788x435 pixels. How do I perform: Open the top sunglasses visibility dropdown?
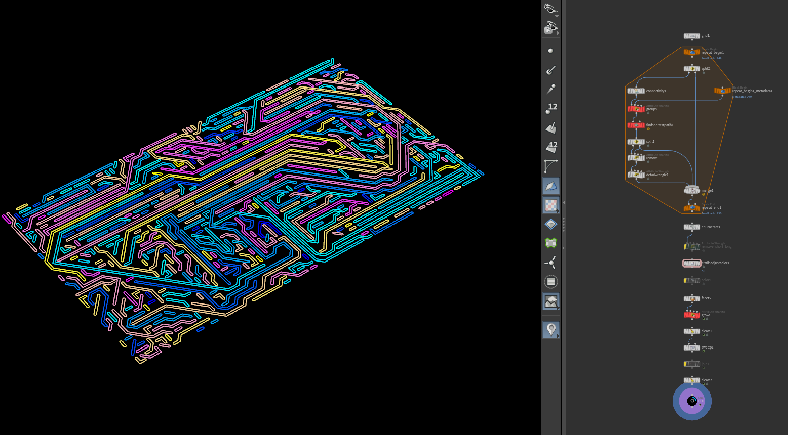550,9
